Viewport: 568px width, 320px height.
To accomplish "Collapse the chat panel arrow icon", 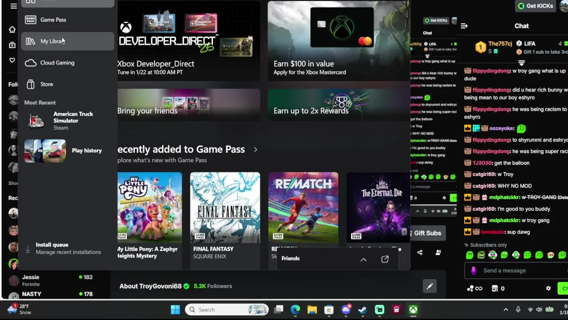I will tap(464, 26).
